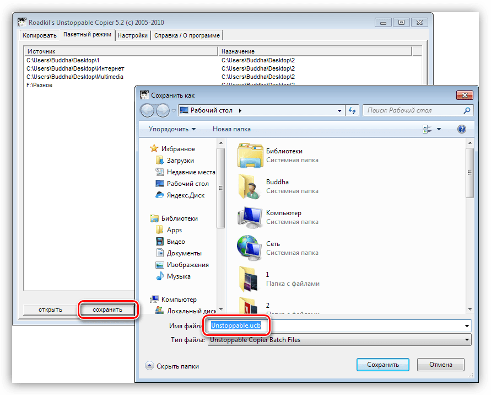Click the file list vertical scrollbar thumb
Viewport: 491px width, 395px height.
470,173
